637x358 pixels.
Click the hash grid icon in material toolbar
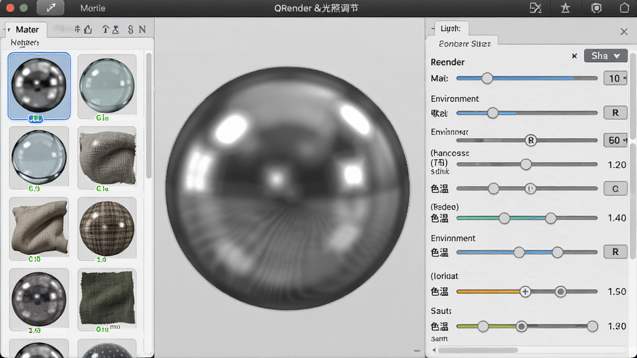click(x=77, y=29)
